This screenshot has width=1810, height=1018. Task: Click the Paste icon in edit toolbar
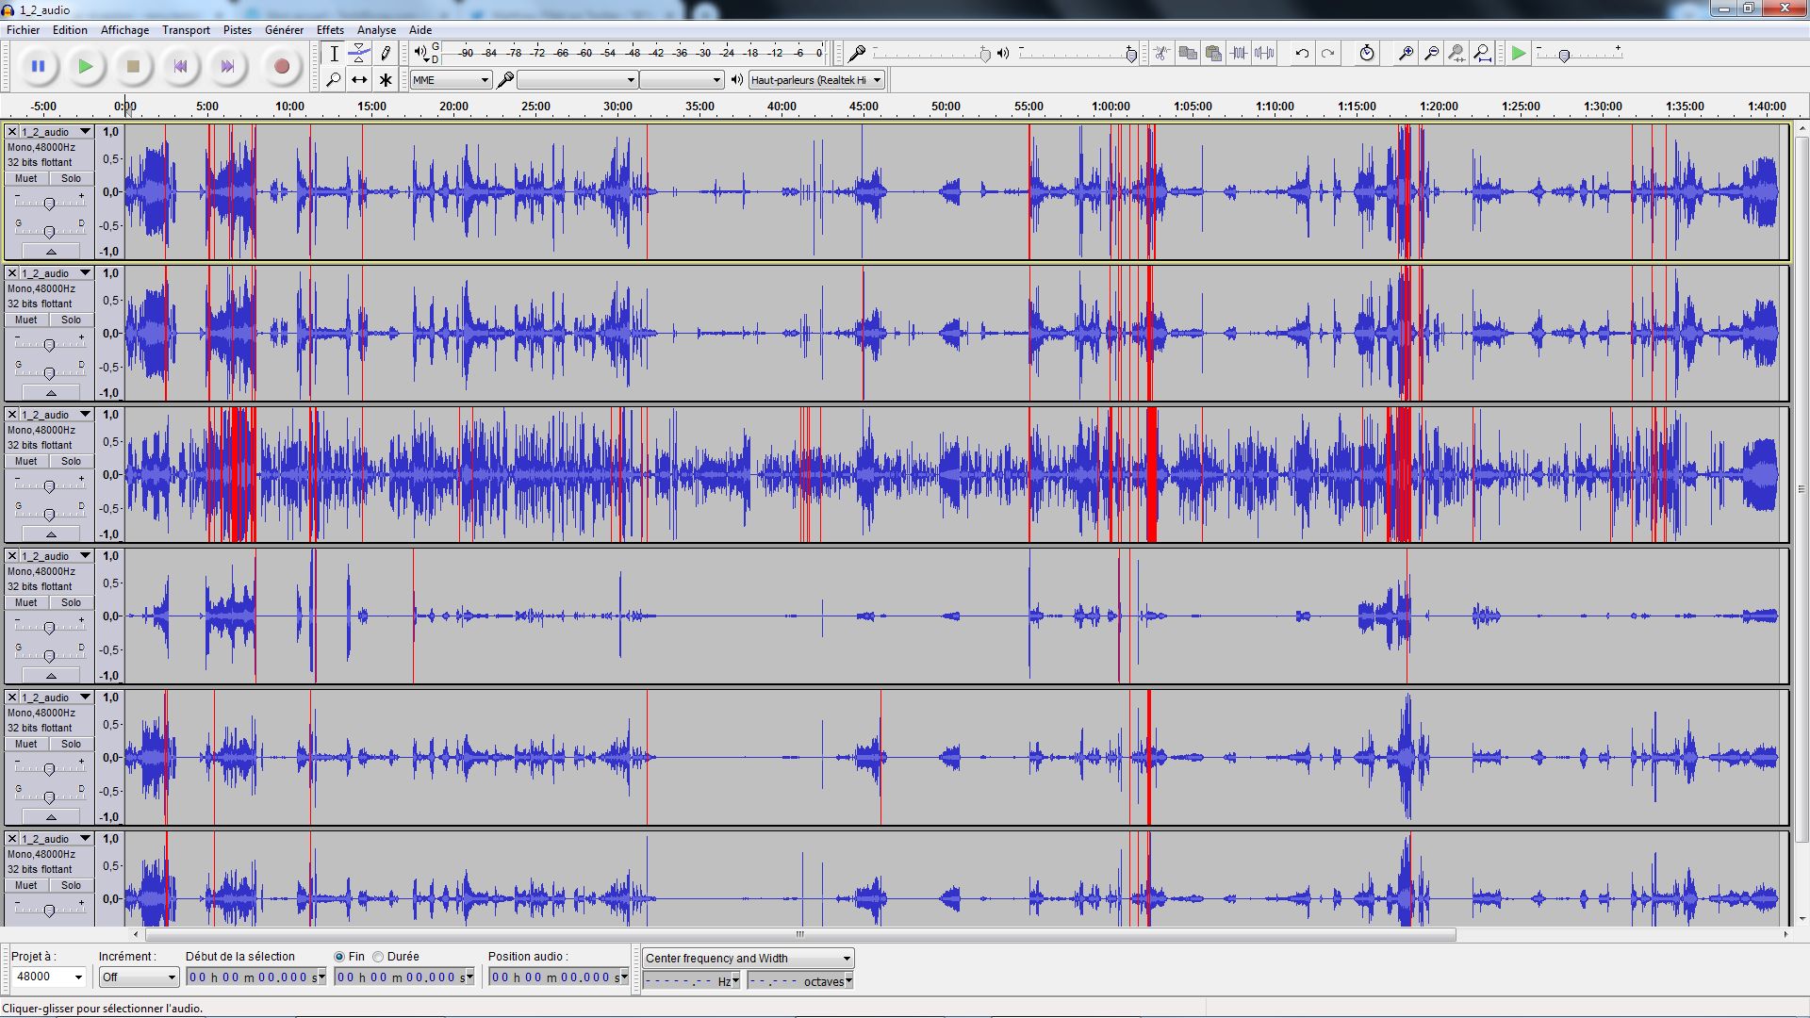1213,54
